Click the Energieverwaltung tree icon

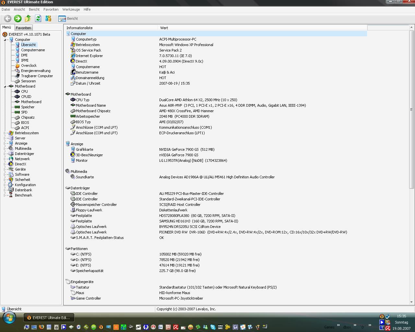(x=17, y=71)
